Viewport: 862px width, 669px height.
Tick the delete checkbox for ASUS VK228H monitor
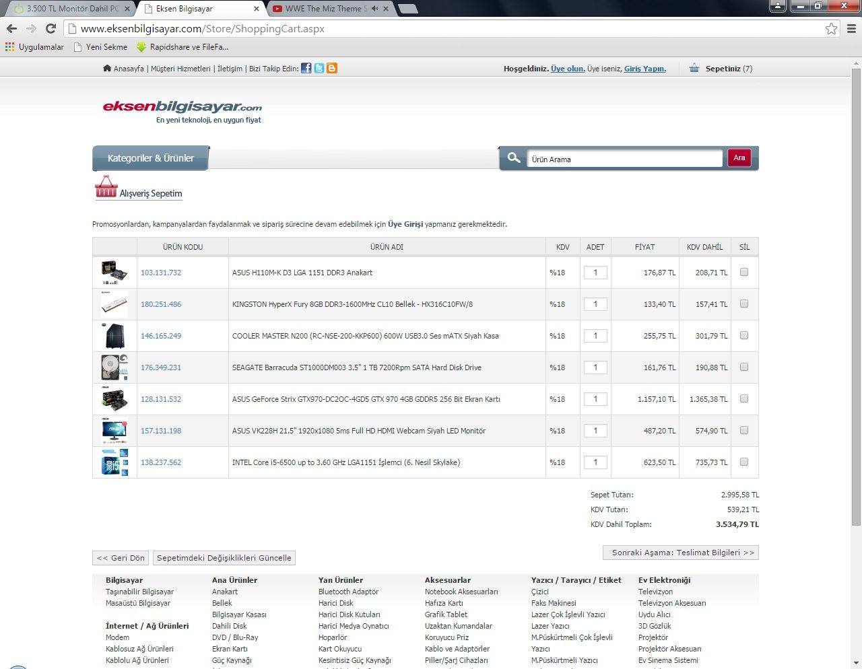(x=744, y=430)
